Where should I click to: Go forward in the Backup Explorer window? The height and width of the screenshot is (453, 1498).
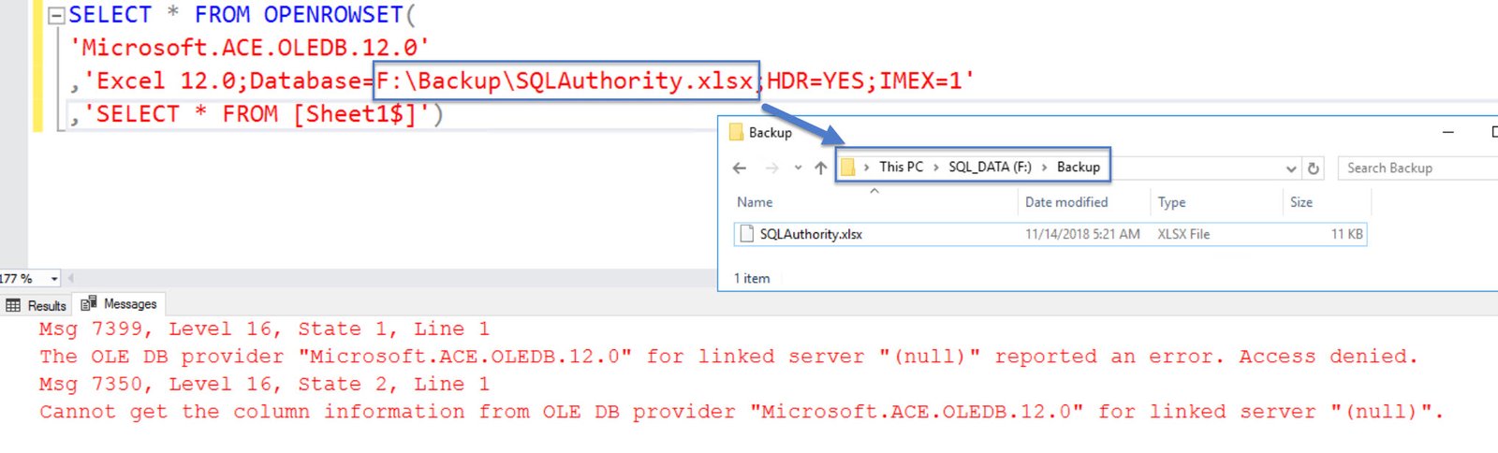pyautogui.click(x=771, y=168)
